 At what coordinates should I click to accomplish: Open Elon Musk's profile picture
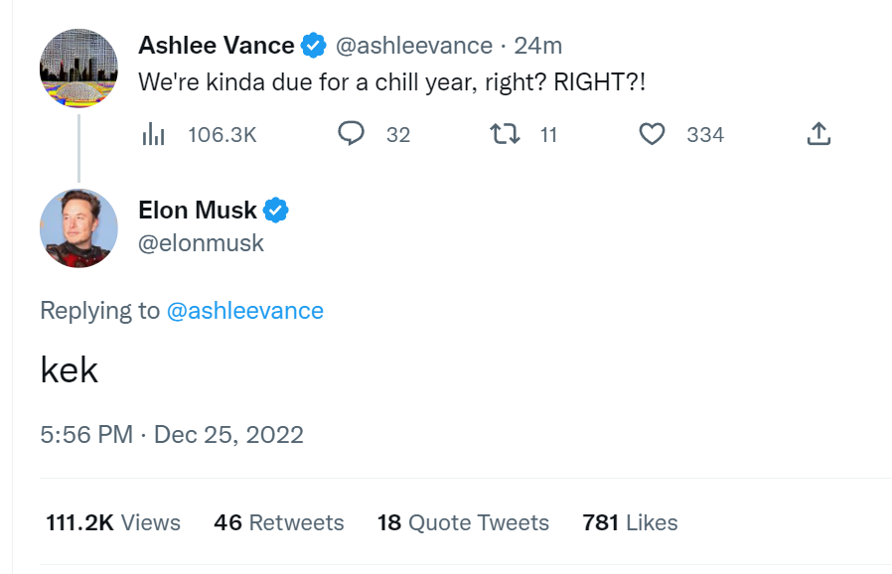coord(79,228)
